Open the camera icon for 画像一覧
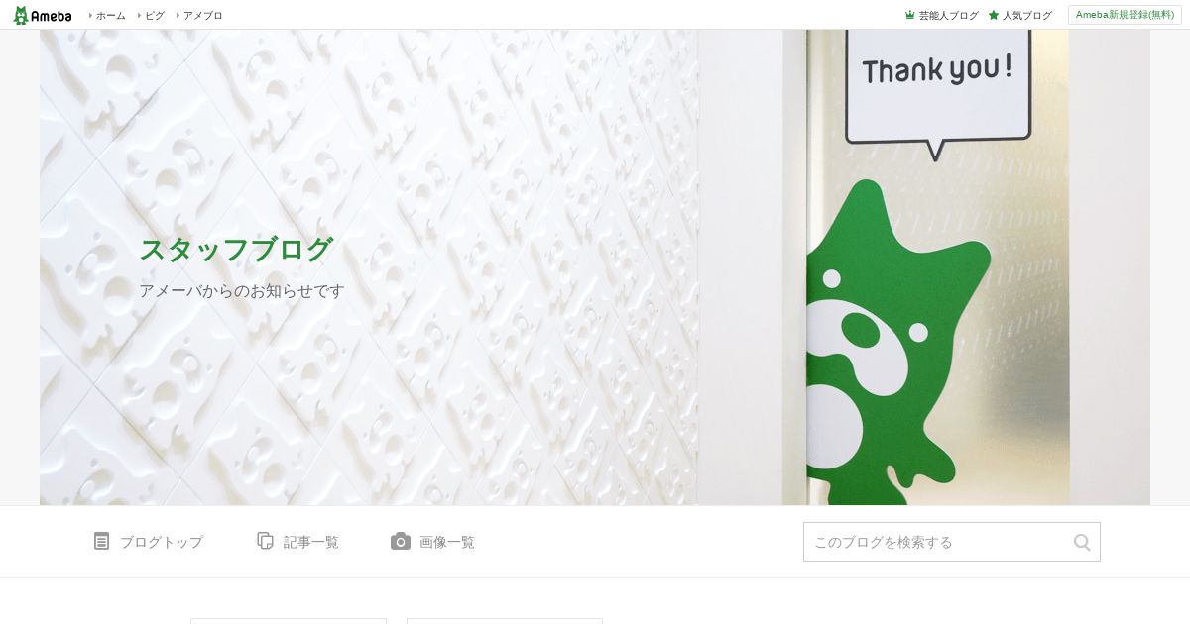 pos(401,541)
